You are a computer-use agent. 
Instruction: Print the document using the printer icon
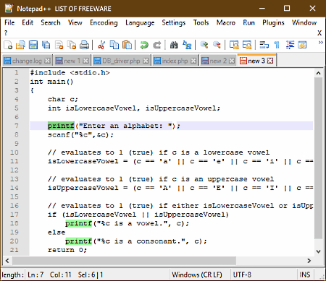pos(84,45)
